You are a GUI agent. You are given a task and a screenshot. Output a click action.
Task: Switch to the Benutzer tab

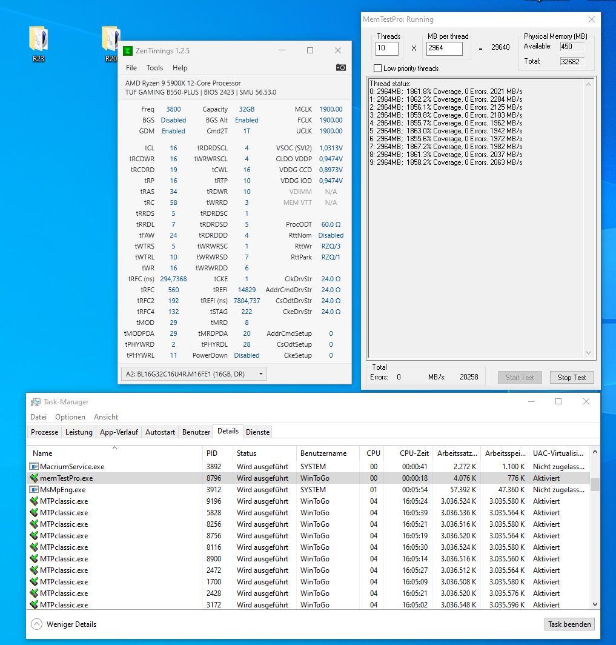[x=196, y=432]
